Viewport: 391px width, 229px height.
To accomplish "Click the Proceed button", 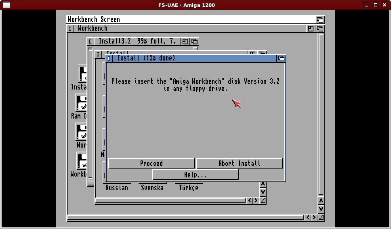I will tap(151, 163).
